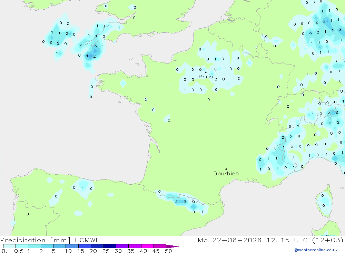
Task: Pick the violet swatch between 35 and 40
Action: point(135,246)
